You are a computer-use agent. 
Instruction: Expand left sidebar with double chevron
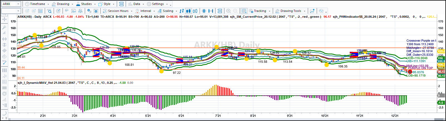pyautogui.click(x=6, y=118)
